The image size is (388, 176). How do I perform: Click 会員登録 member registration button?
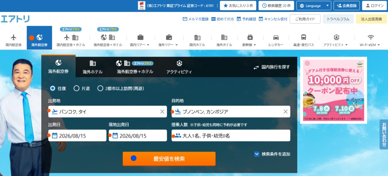tap(347, 6)
